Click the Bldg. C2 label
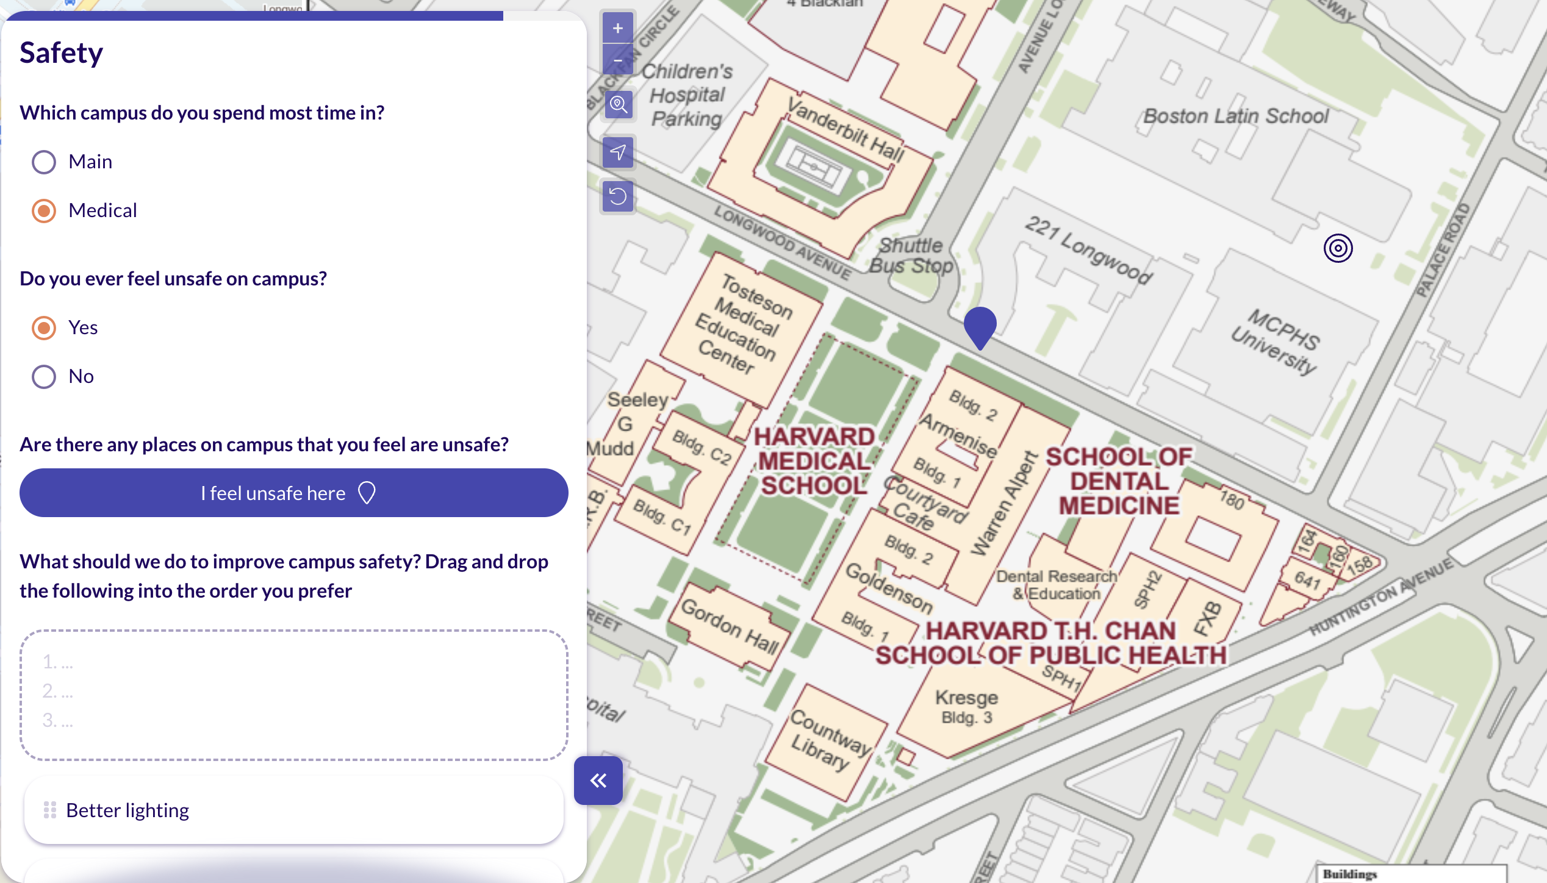 pos(702,446)
